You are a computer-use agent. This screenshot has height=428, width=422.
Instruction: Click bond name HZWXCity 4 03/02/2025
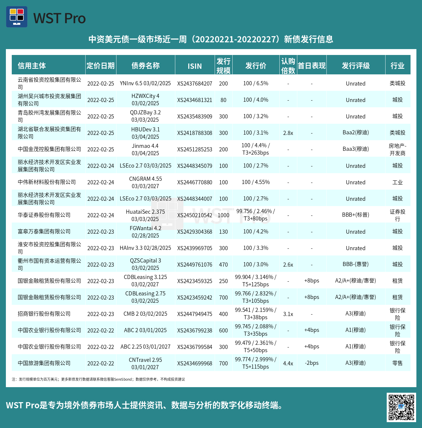tap(145, 100)
